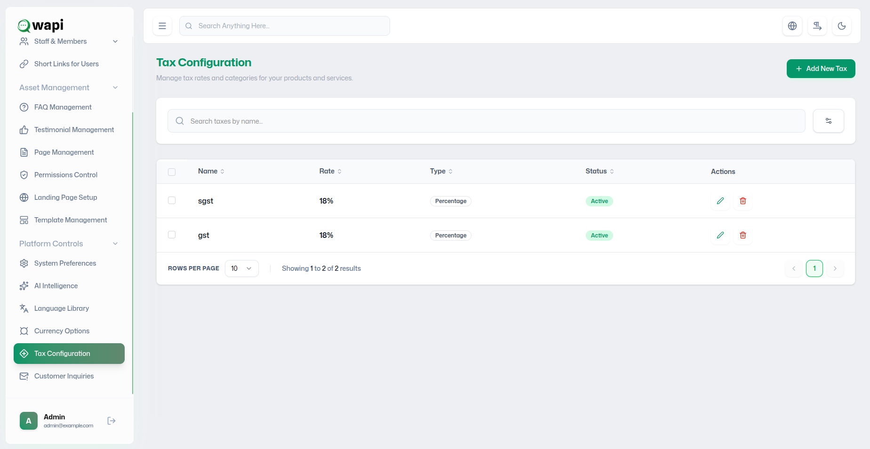Screen dimensions: 870x449
Task: Delete the gst tax using trash icon
Action: click(x=743, y=235)
